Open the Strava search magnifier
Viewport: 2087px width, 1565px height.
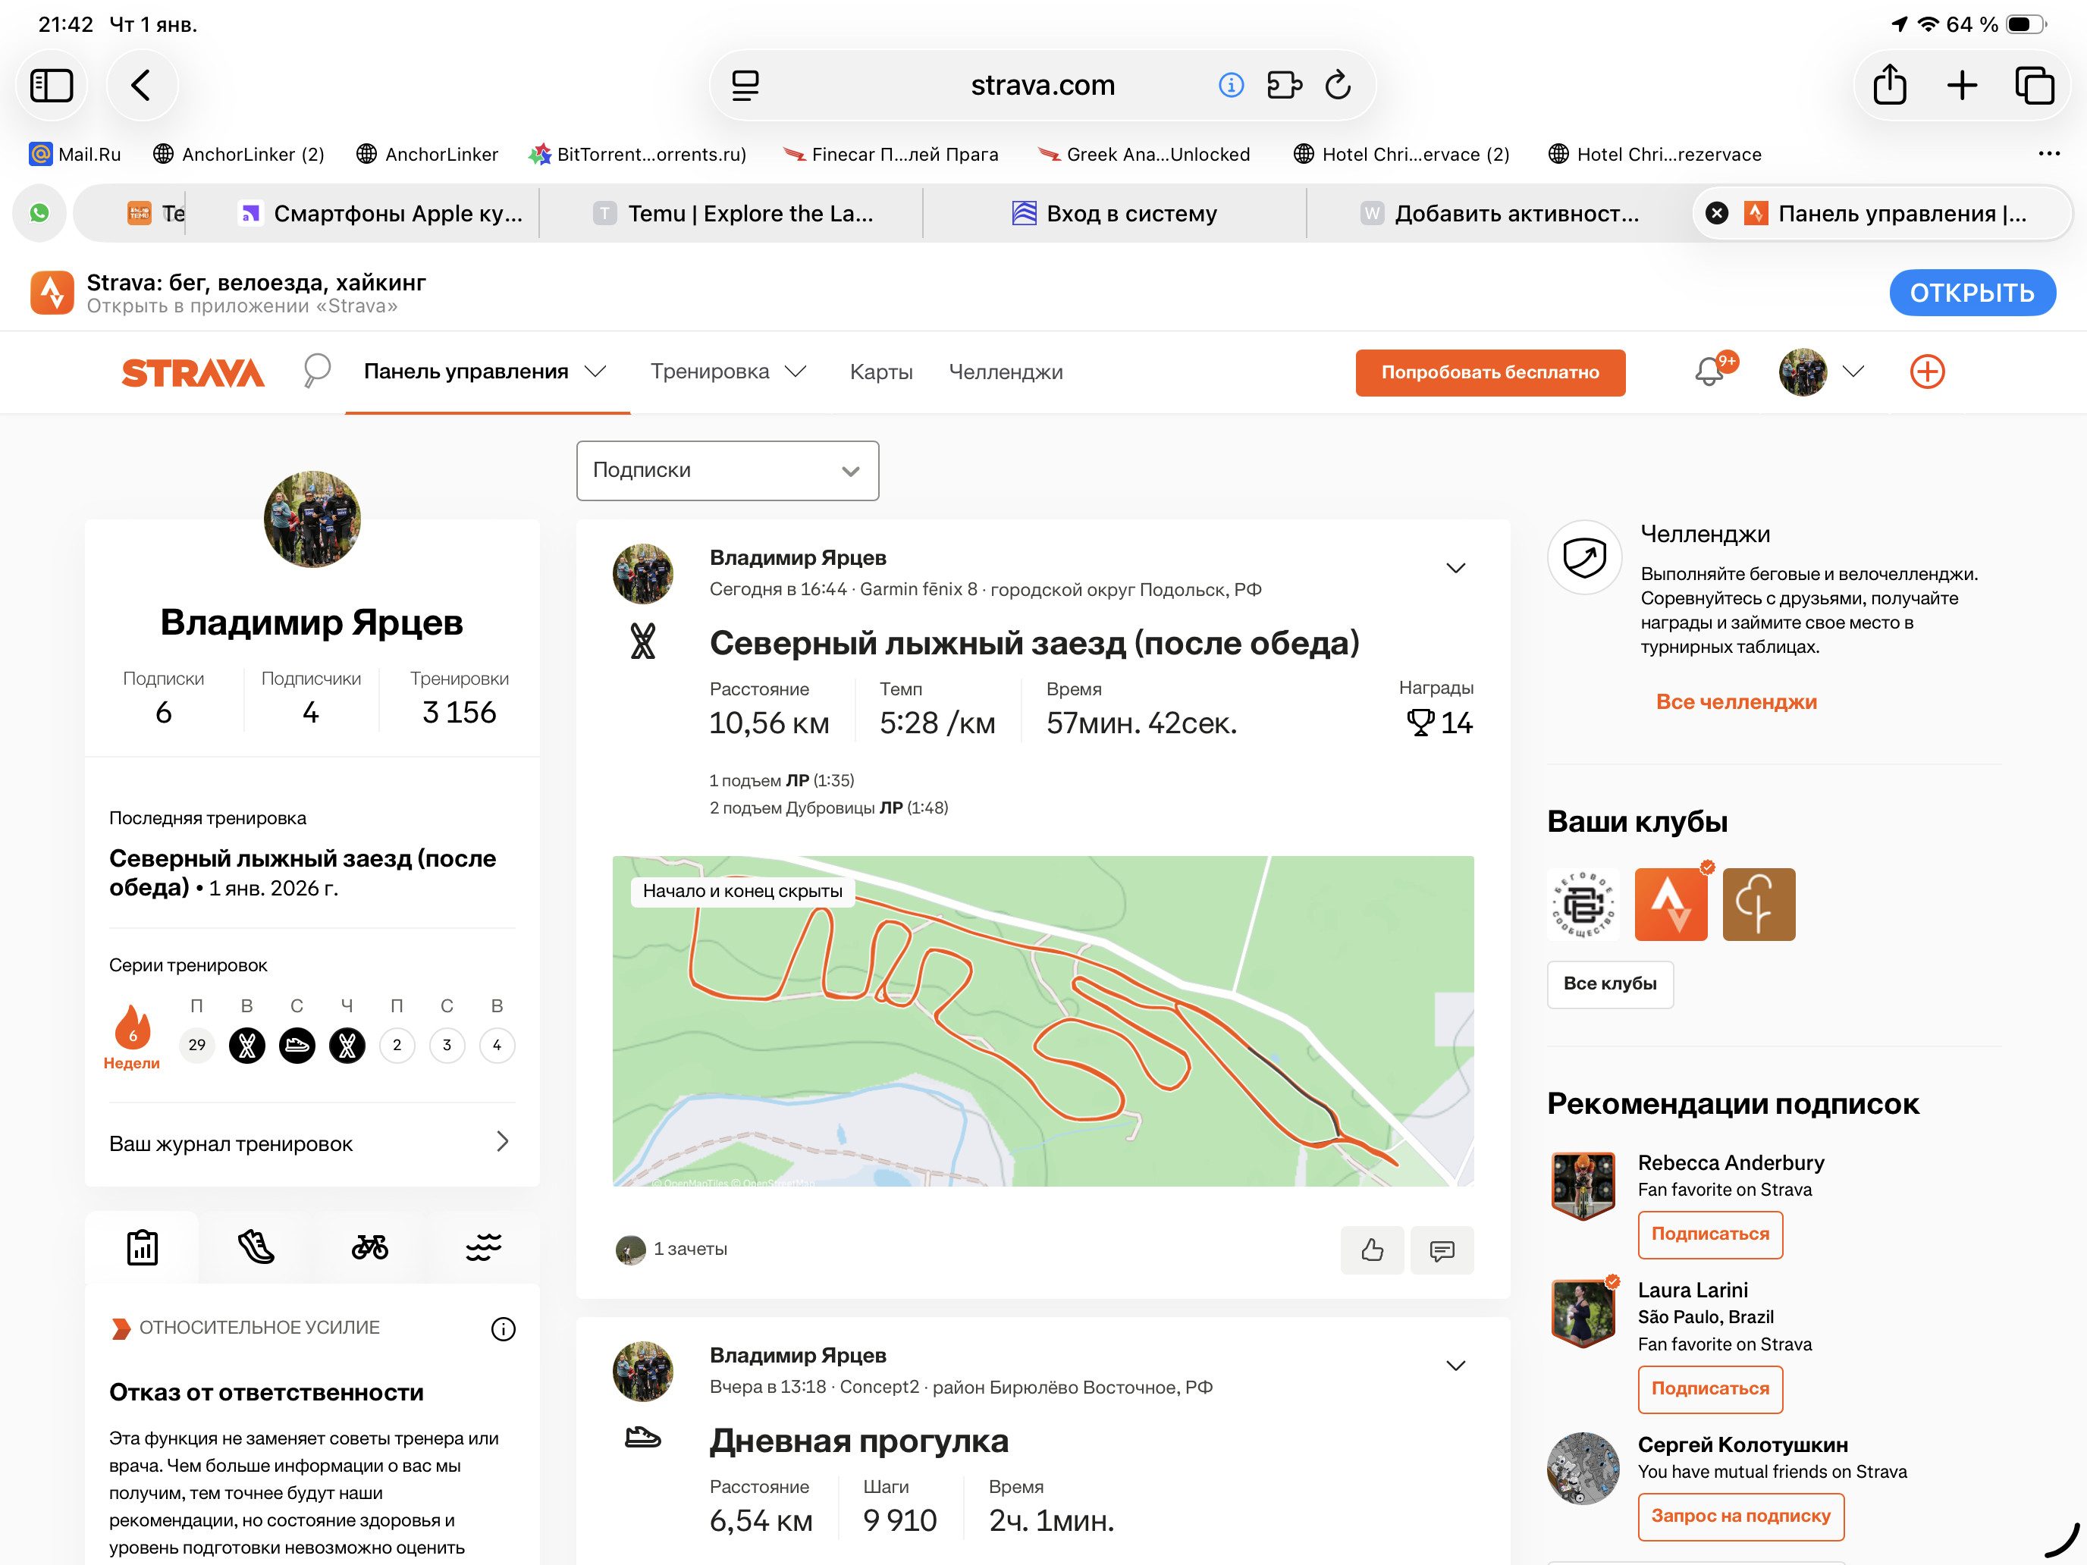point(317,371)
